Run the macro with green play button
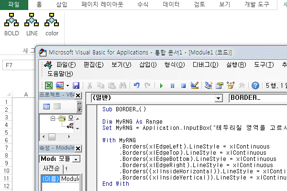Viewport: 287px width, 191px height. tap(161, 85)
